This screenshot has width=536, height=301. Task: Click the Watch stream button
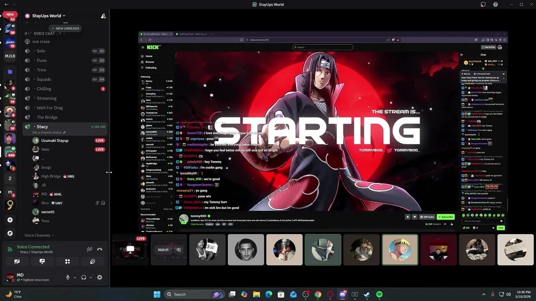[163, 250]
